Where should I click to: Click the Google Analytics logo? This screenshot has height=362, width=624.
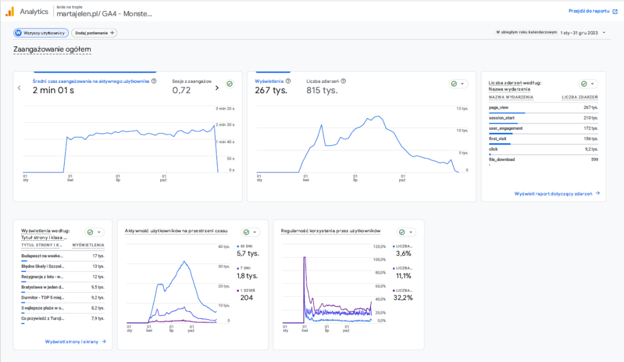10,11
